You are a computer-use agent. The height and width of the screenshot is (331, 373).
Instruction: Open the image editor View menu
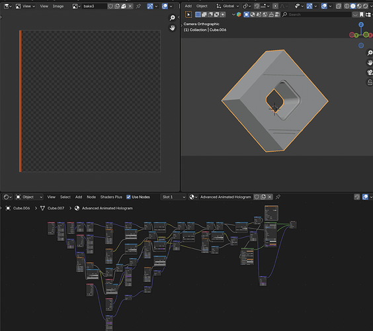point(44,6)
